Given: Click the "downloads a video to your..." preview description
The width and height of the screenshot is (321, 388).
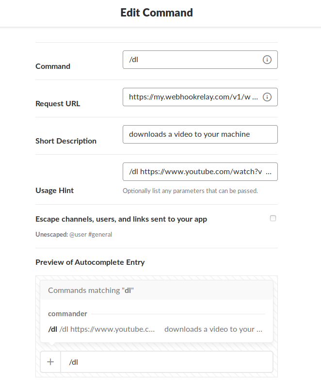Looking at the screenshot, I should (213, 329).
